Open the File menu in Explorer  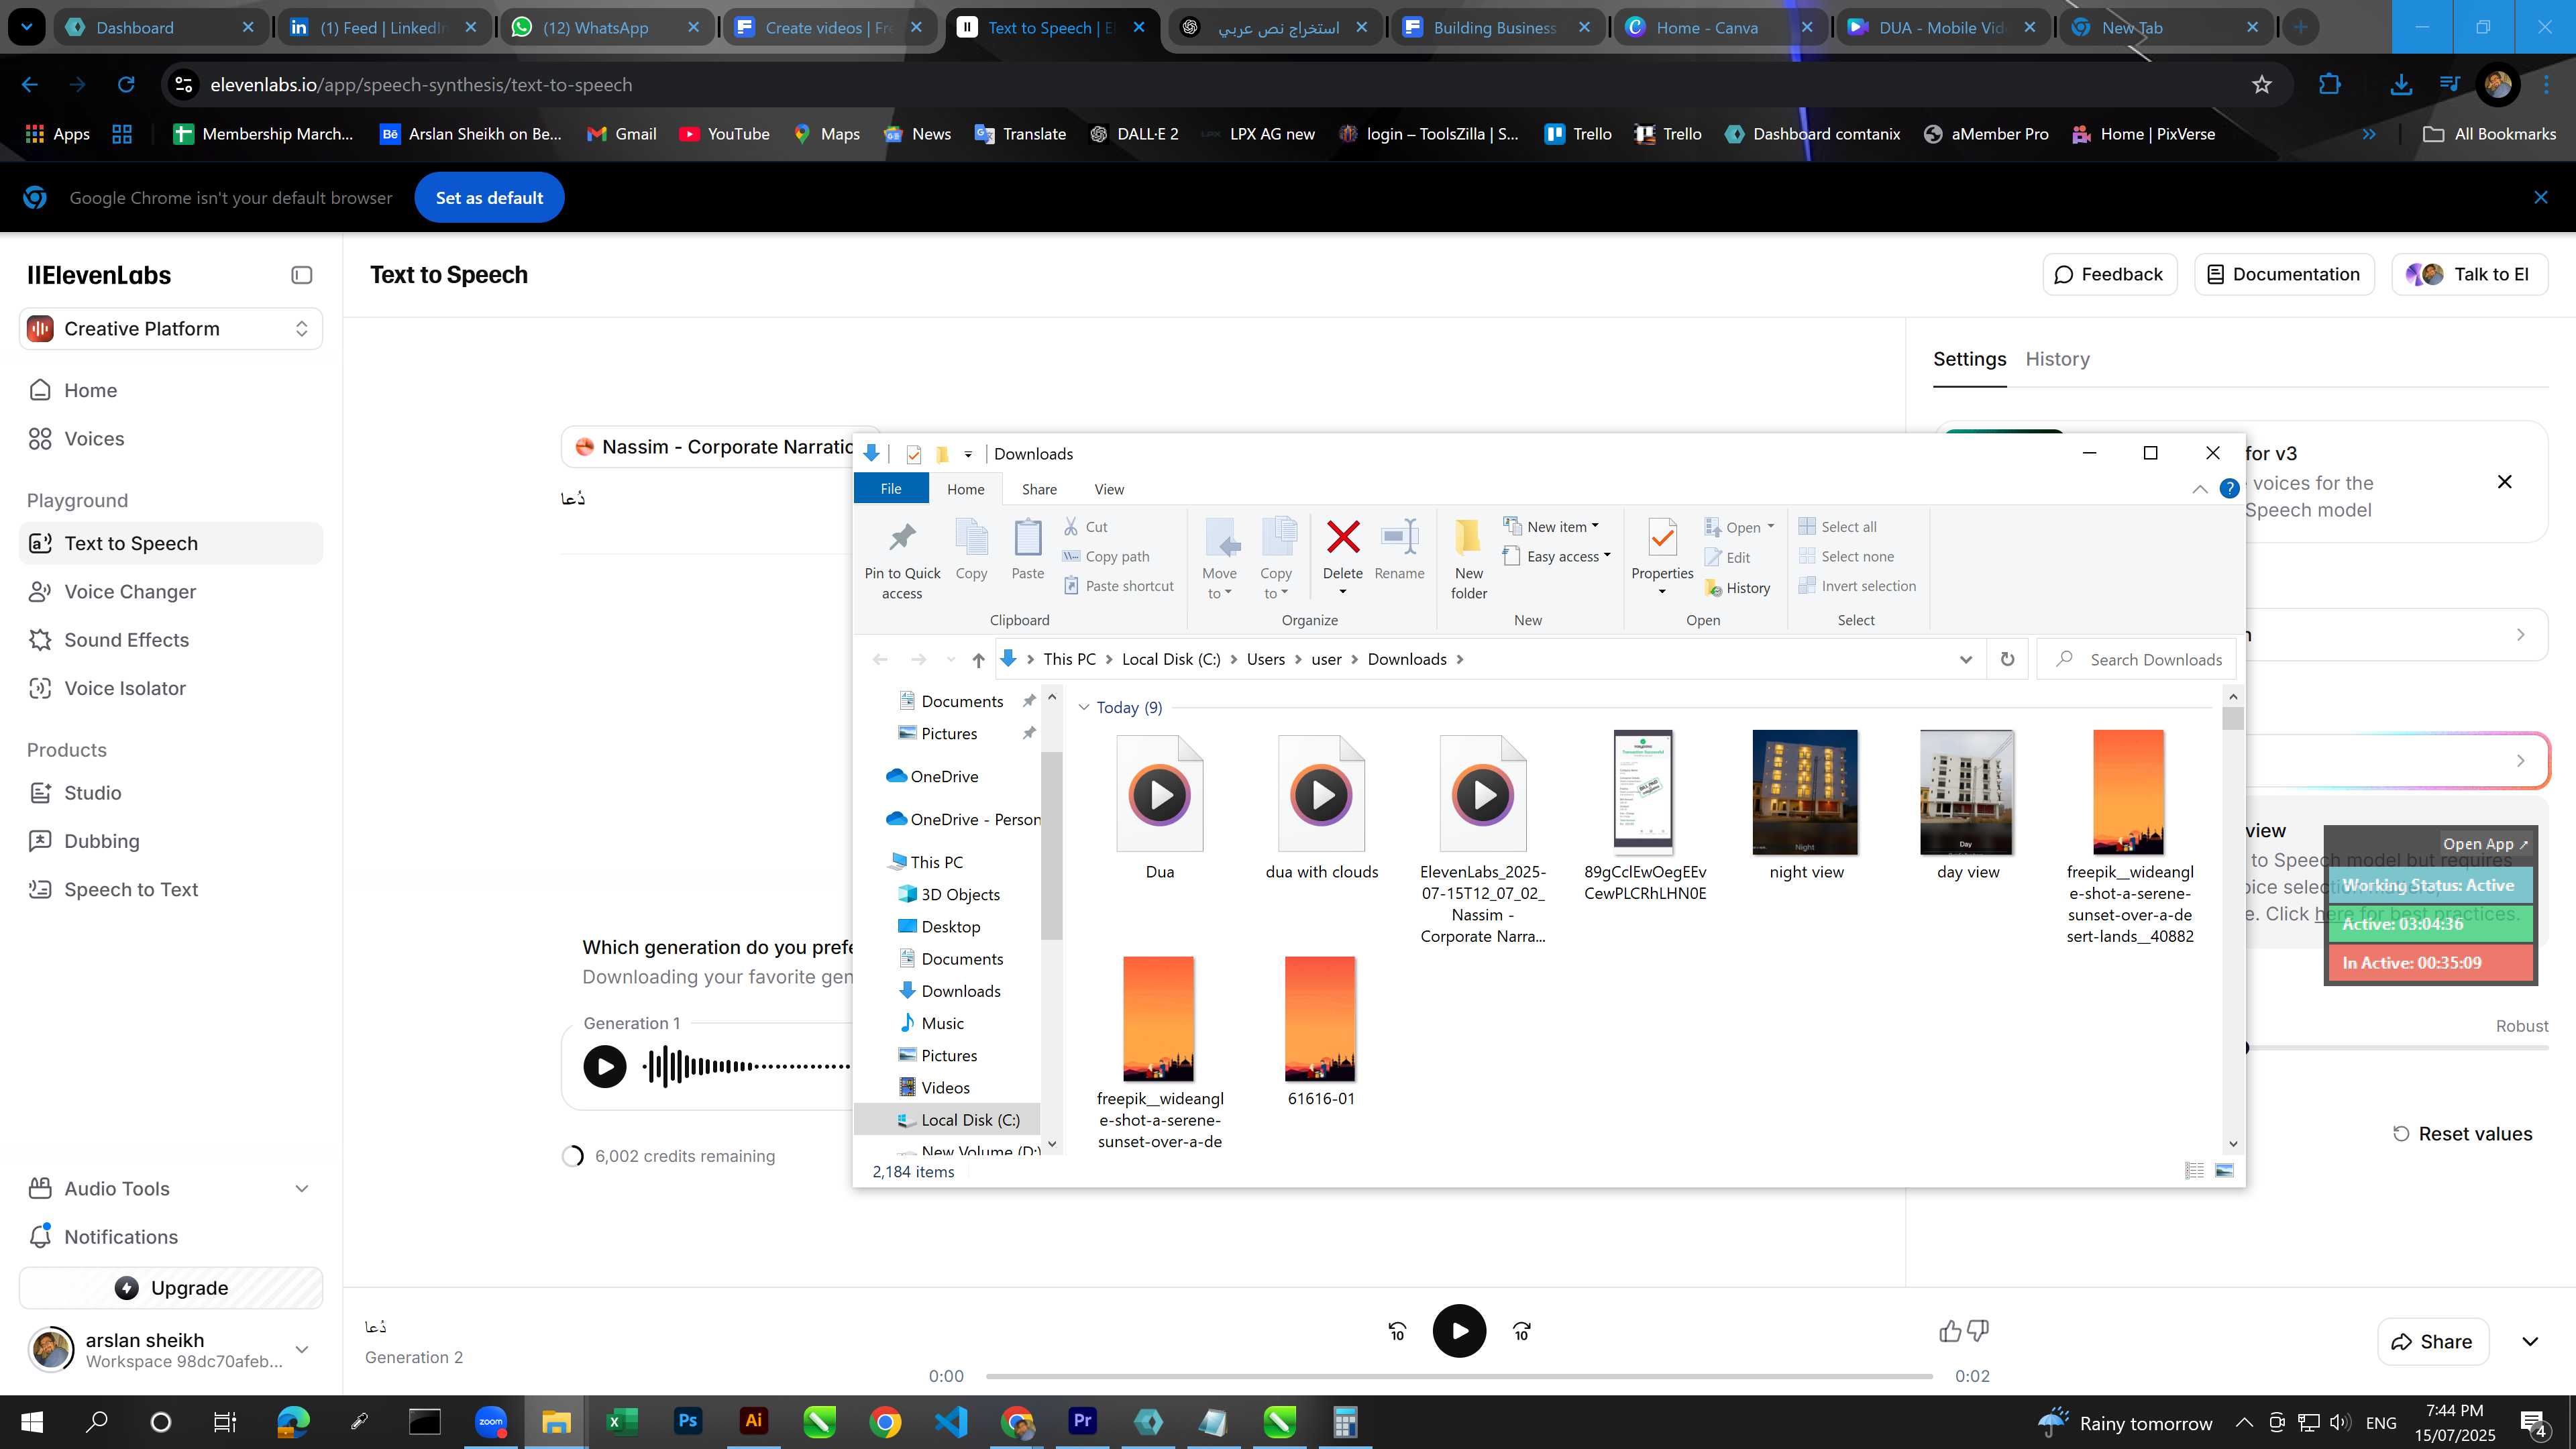tap(890, 489)
